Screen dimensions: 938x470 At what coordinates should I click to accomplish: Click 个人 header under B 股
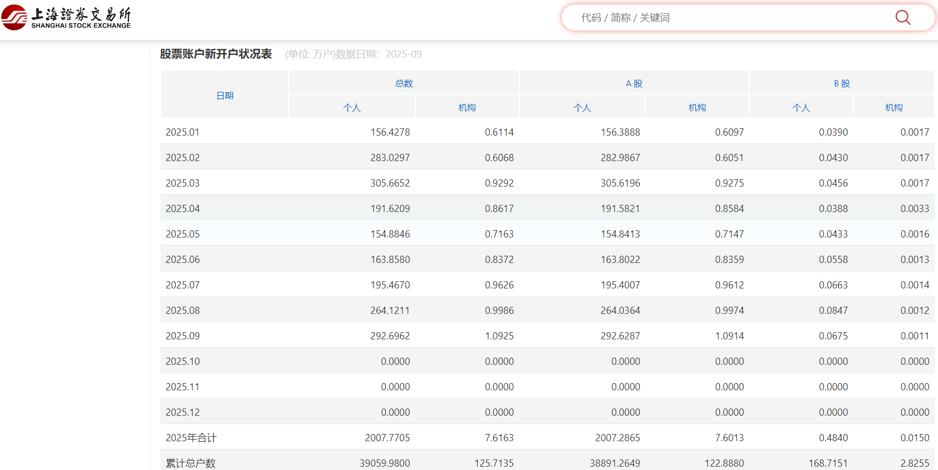tap(801, 108)
